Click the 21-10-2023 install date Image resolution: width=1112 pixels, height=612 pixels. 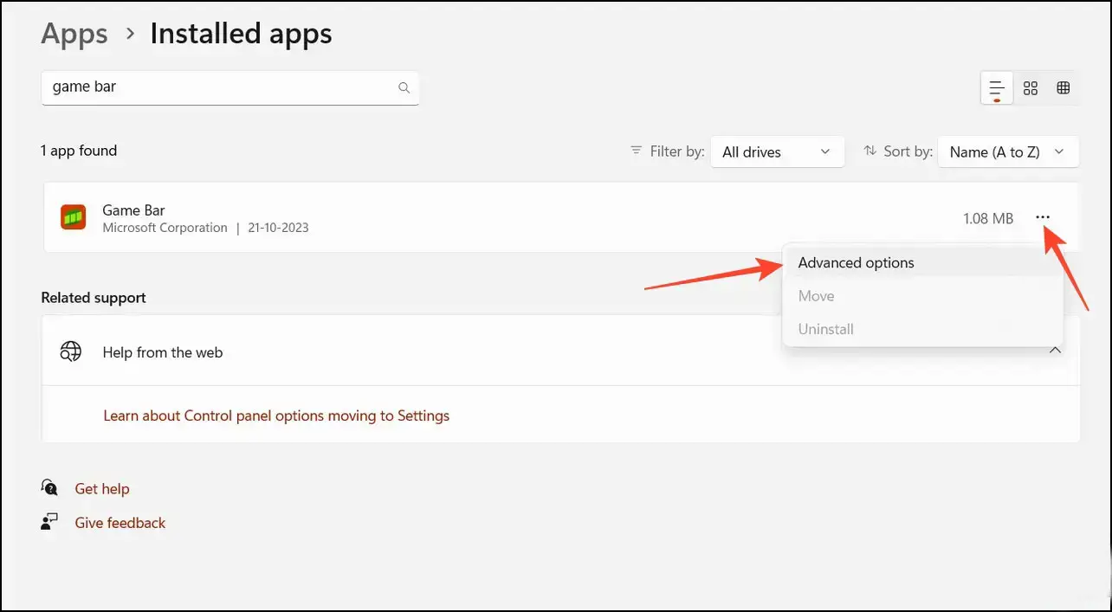click(x=276, y=228)
